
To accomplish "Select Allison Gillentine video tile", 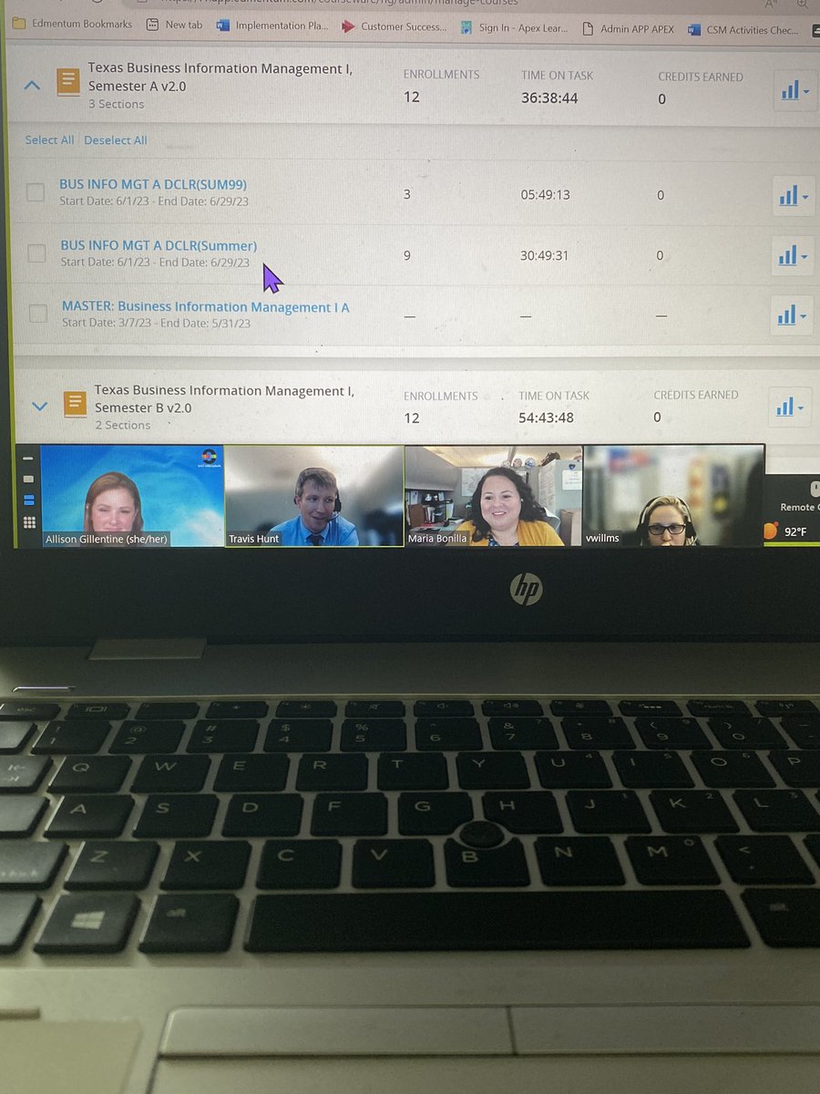I will coord(132,496).
